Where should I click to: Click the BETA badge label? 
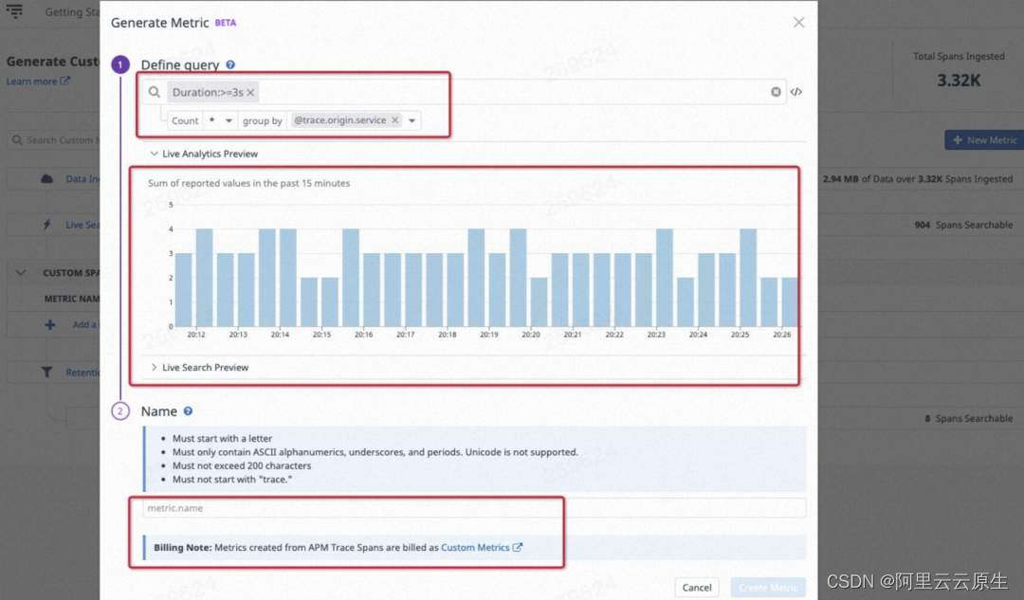coord(226,23)
